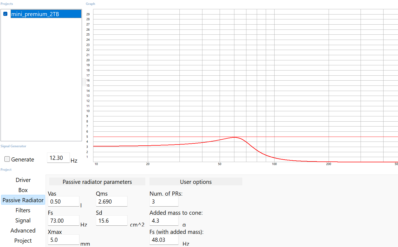
Task: Uncheck the mini_premium_2TB project checkbox
Action: (5, 14)
